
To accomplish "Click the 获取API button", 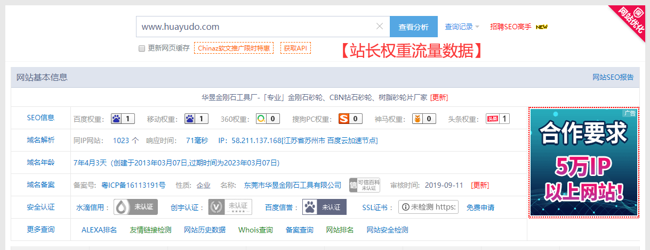I will pyautogui.click(x=295, y=48).
